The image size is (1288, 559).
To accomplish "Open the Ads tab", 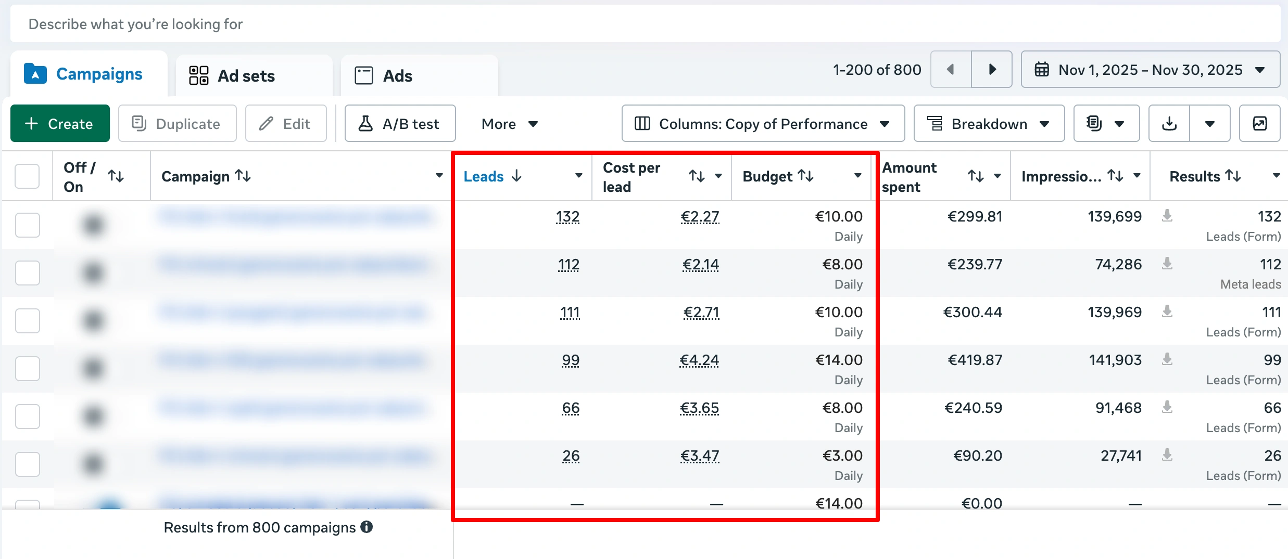I will (398, 75).
